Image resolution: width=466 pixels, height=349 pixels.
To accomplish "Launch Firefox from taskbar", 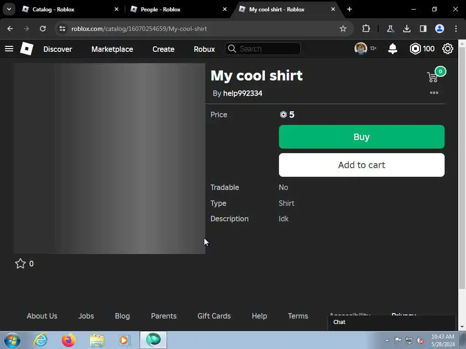I will point(69,340).
